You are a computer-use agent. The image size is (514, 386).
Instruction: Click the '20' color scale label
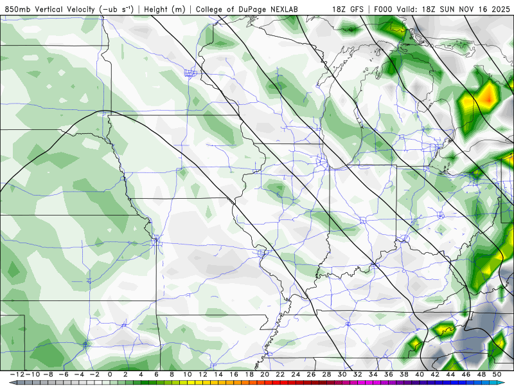[x=265, y=374]
